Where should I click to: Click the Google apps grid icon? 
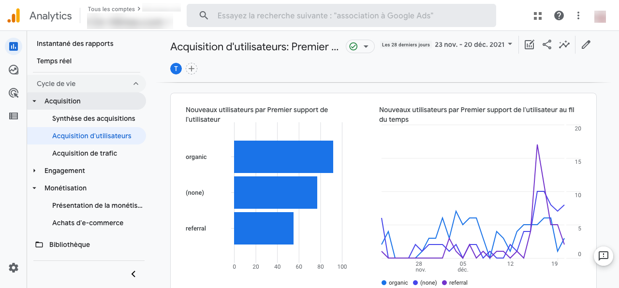coord(538,15)
